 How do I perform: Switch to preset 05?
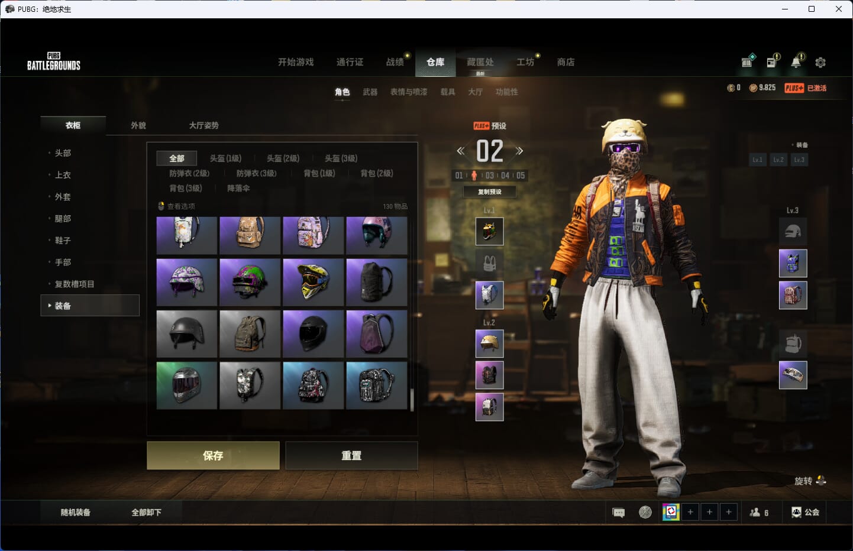tap(521, 176)
